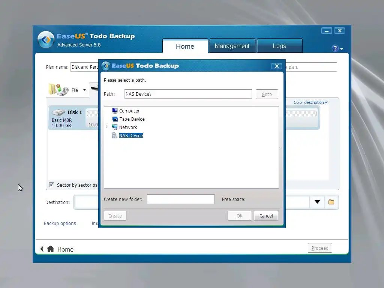The width and height of the screenshot is (384, 288).
Task: Open the Destination dropdown arrow
Action: point(317,202)
